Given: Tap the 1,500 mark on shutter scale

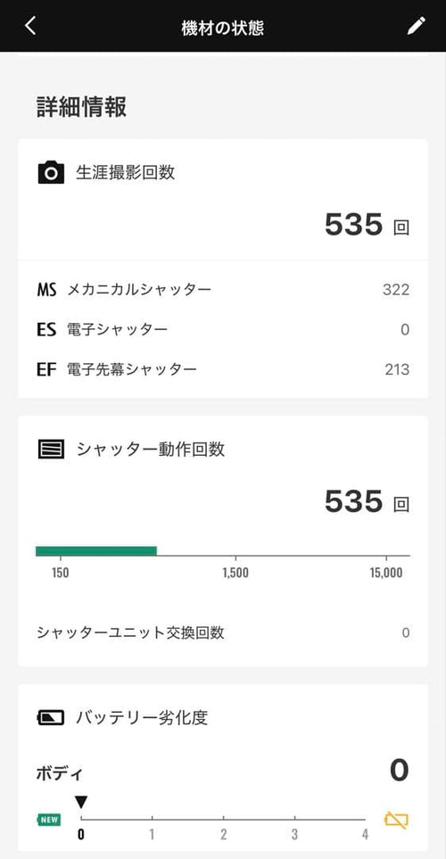Looking at the screenshot, I should tap(235, 573).
